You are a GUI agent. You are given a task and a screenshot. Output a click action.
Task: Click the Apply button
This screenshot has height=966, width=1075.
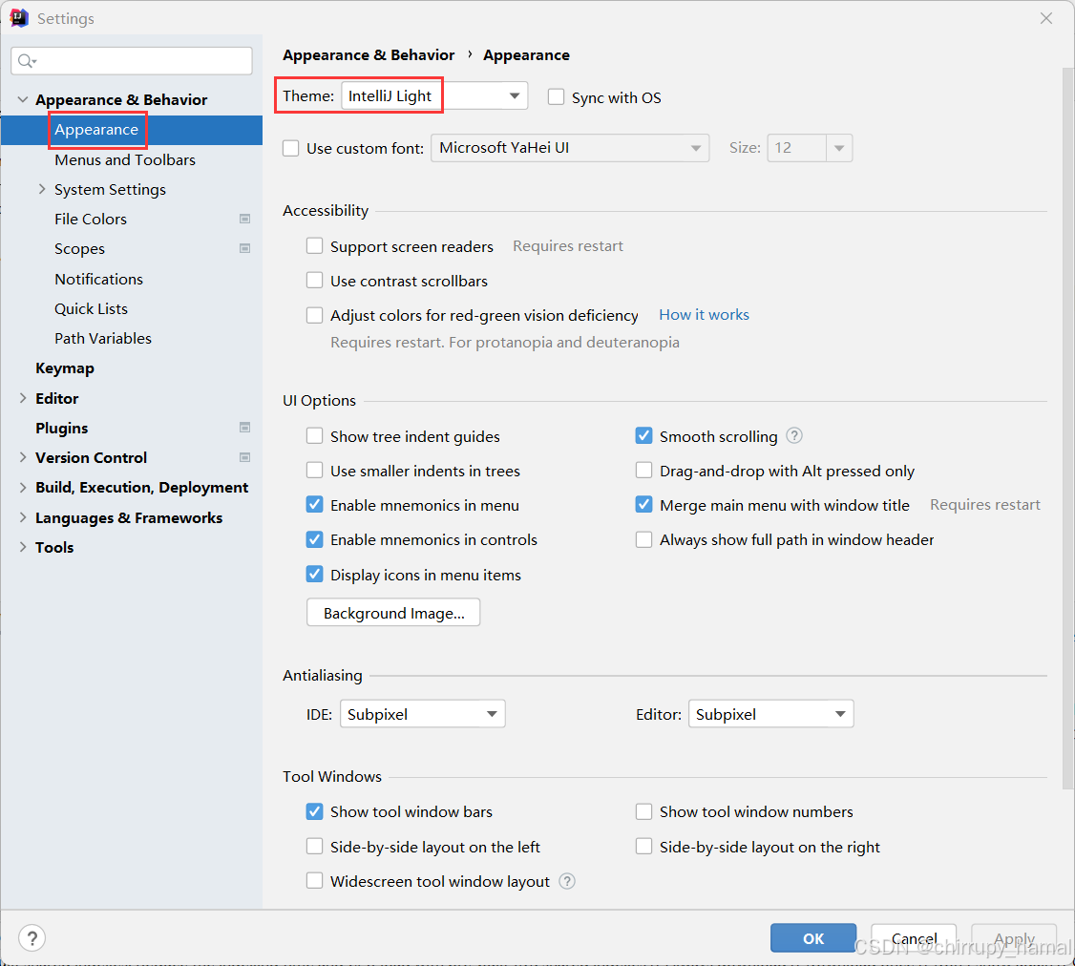(1013, 938)
